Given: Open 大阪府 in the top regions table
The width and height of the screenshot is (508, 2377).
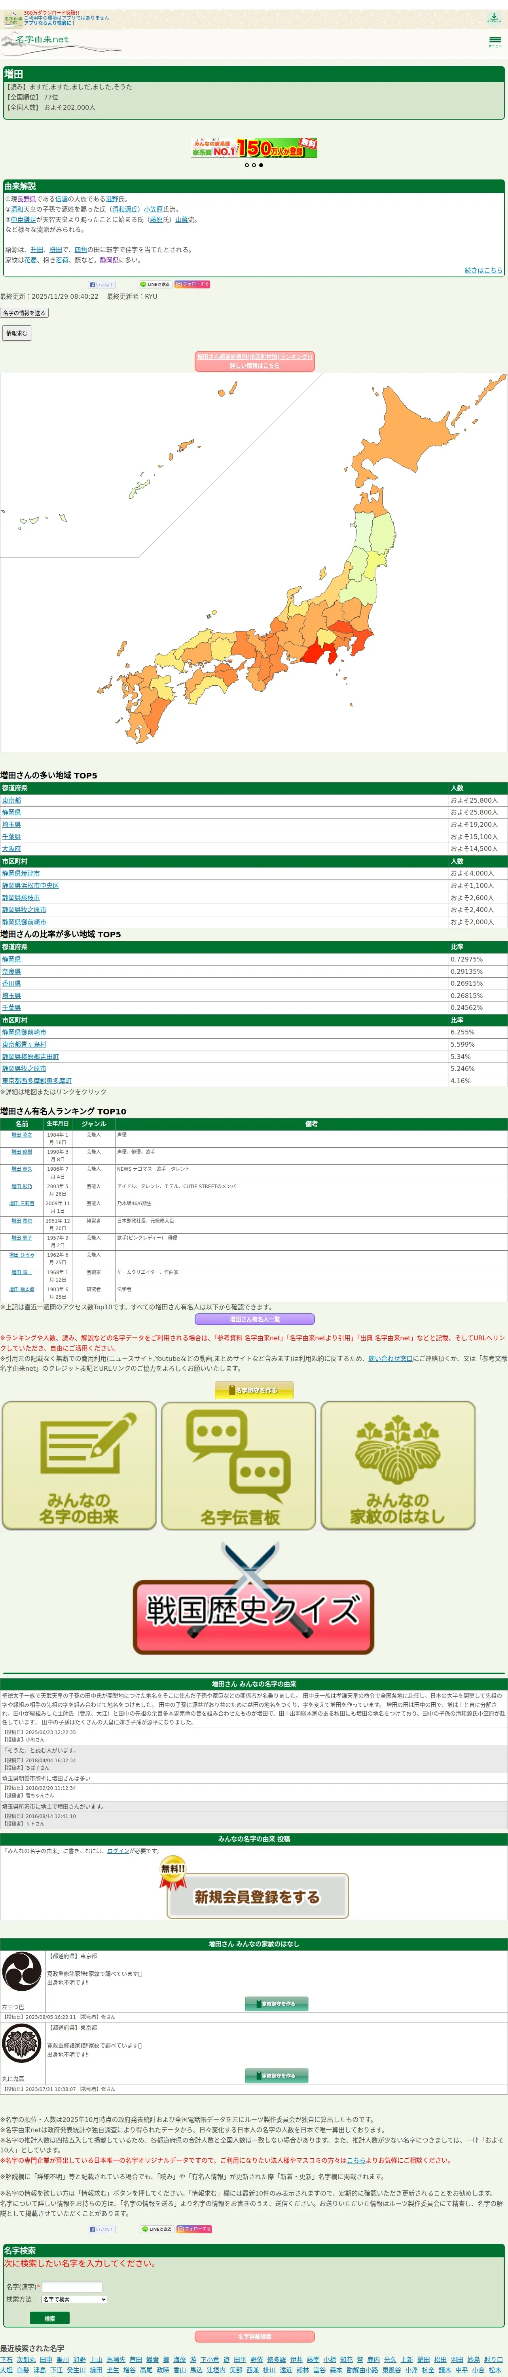Looking at the screenshot, I should [11, 848].
